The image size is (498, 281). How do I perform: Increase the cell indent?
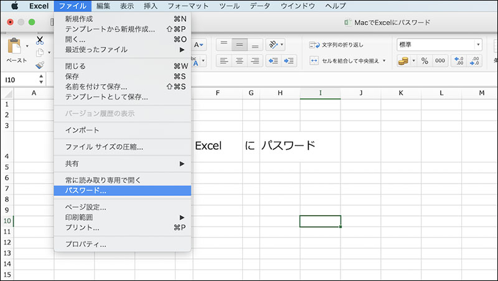click(x=289, y=60)
